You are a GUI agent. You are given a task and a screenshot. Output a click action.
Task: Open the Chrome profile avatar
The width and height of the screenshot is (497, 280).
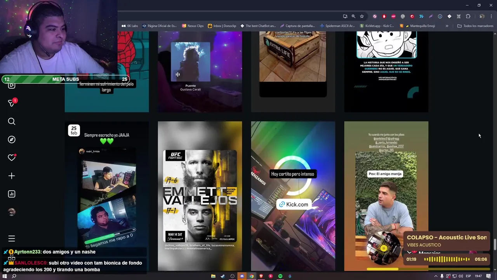[x=482, y=16]
